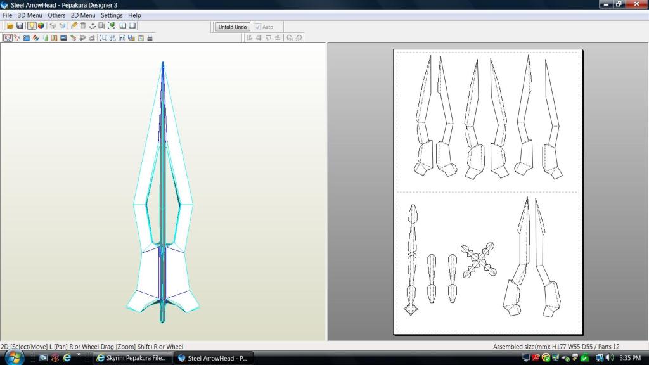Open the Settings menu
Viewport: 649px width, 365px height.
tap(112, 15)
